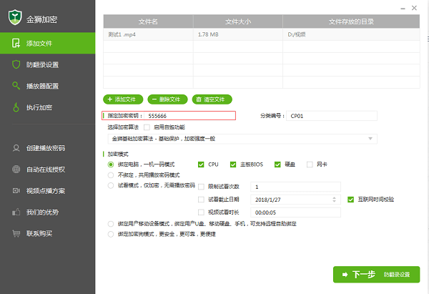Click the 文件大小 column header

[238, 21]
